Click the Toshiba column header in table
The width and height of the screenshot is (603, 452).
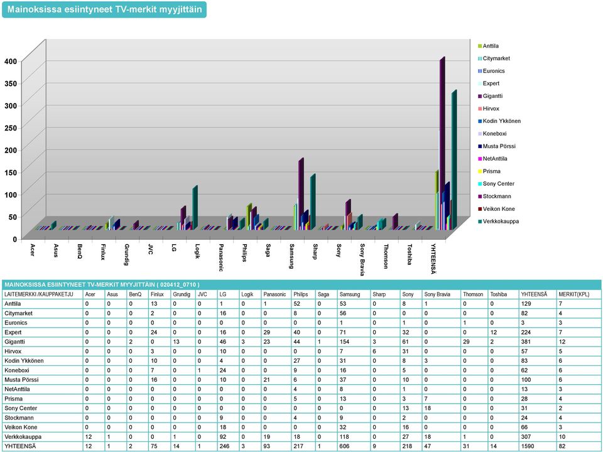[499, 294]
